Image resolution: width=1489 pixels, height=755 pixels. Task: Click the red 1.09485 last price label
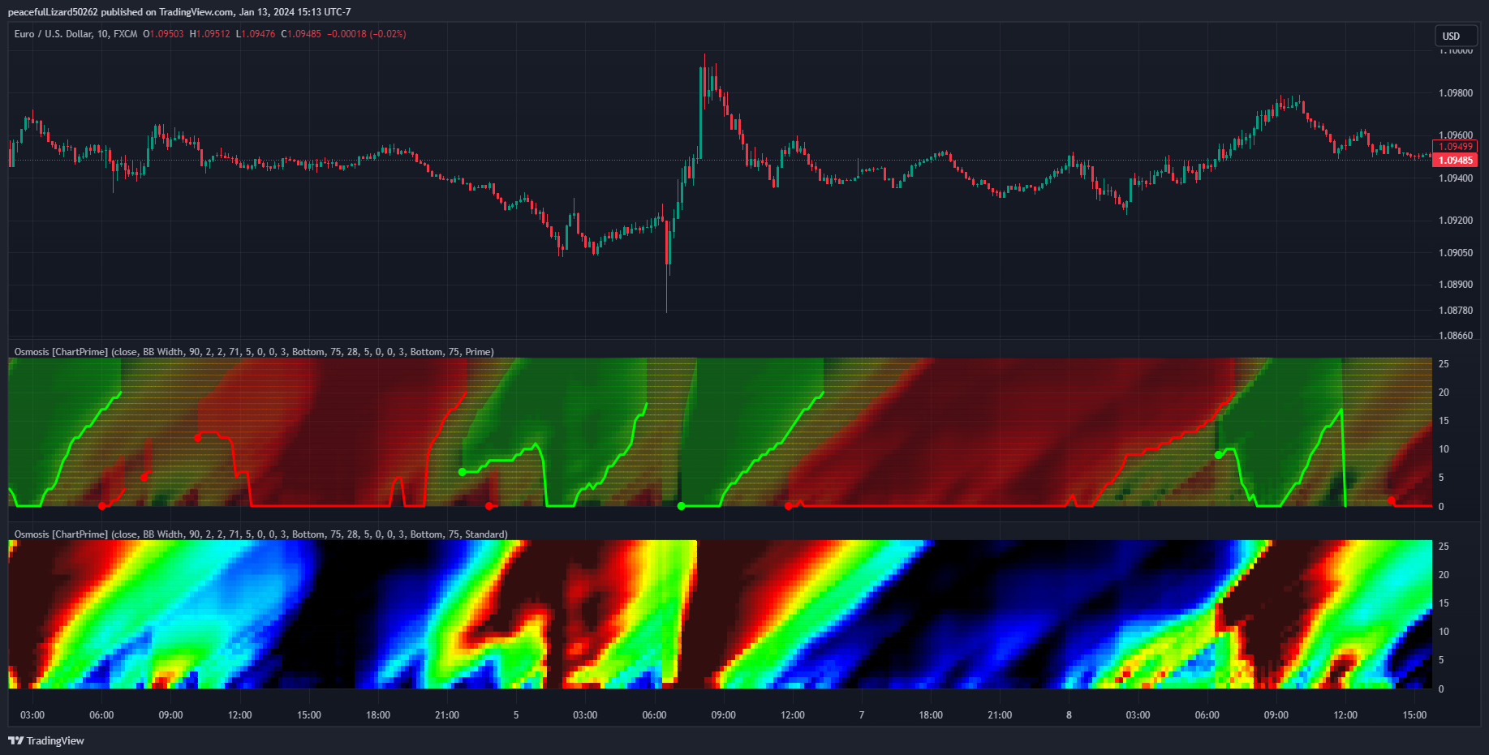tap(1455, 161)
